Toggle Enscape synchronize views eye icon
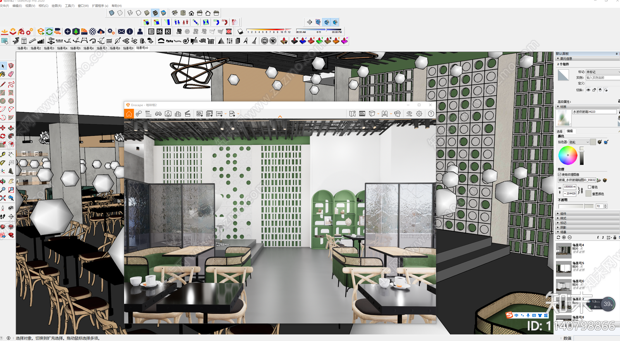This screenshot has width=620, height=341. (x=409, y=113)
